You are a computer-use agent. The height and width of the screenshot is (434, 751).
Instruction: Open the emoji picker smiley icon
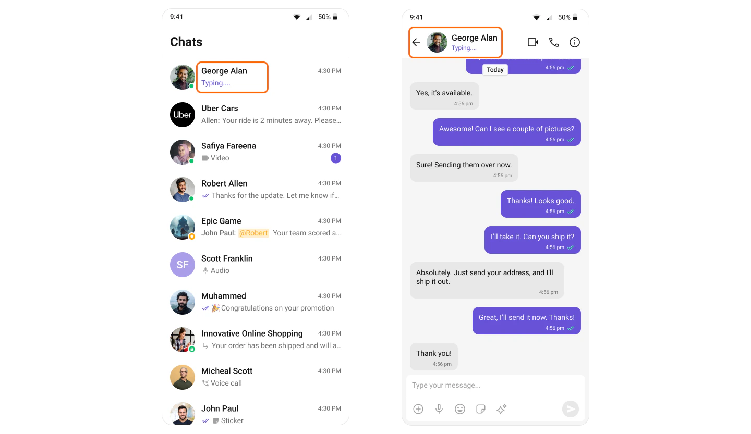tap(460, 409)
